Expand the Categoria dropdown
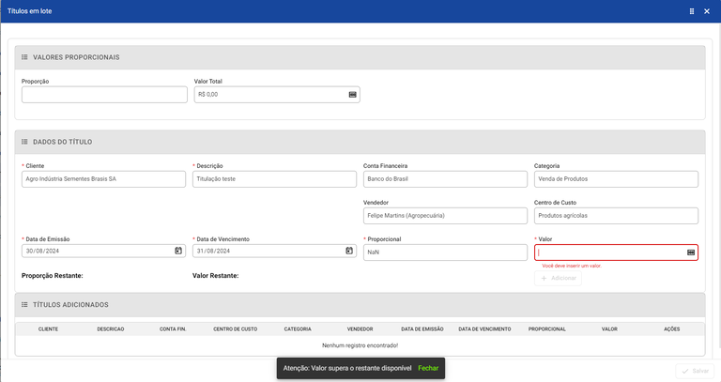 coord(616,179)
